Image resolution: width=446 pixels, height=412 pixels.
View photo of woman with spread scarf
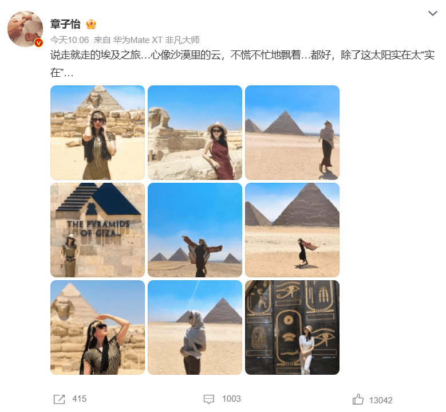[x=195, y=230]
